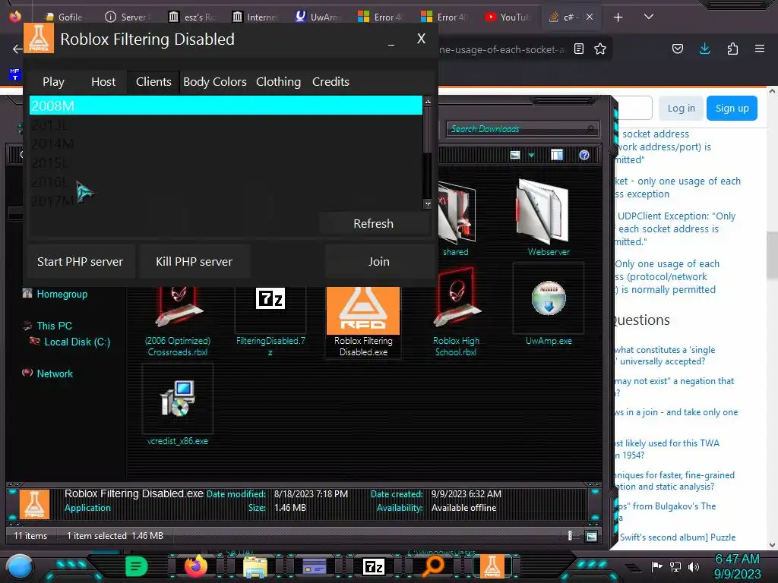The height and width of the screenshot is (583, 778).
Task: Open the Firefox reader view icon
Action: tap(578, 49)
